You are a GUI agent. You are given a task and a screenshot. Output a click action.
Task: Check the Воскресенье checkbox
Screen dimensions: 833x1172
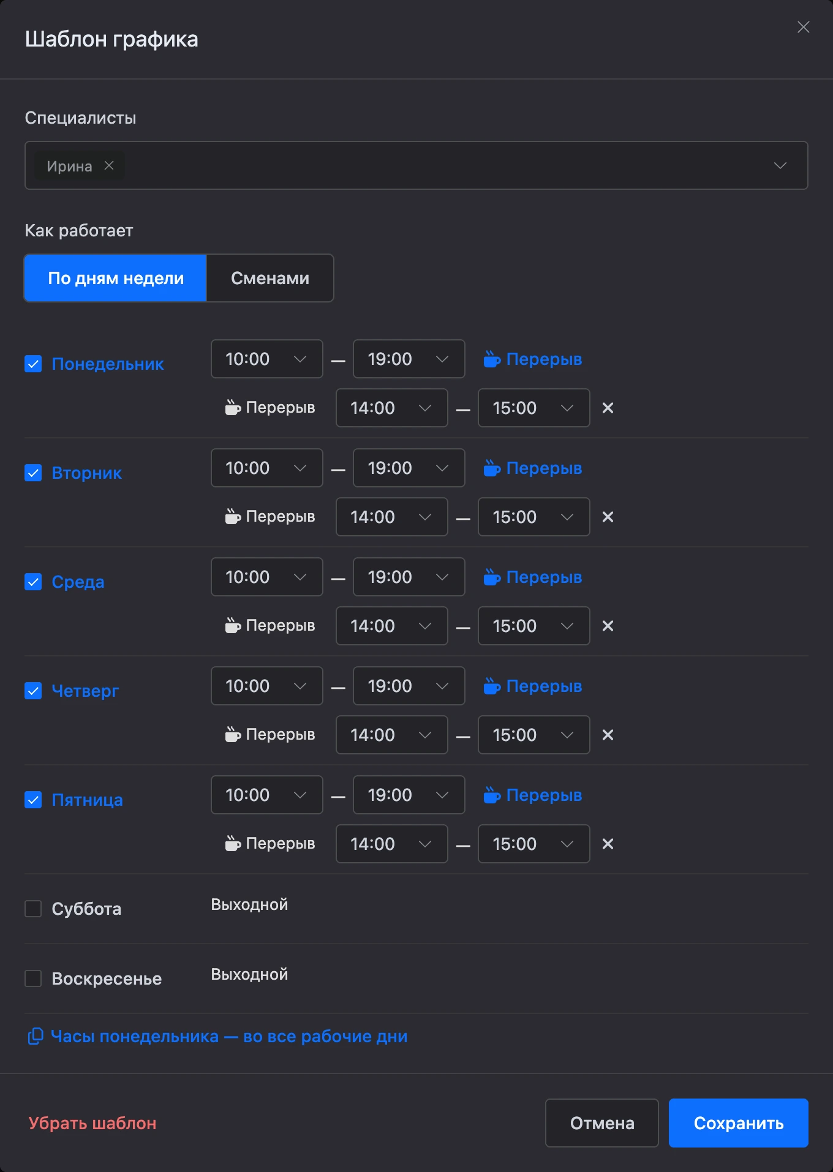[33, 979]
